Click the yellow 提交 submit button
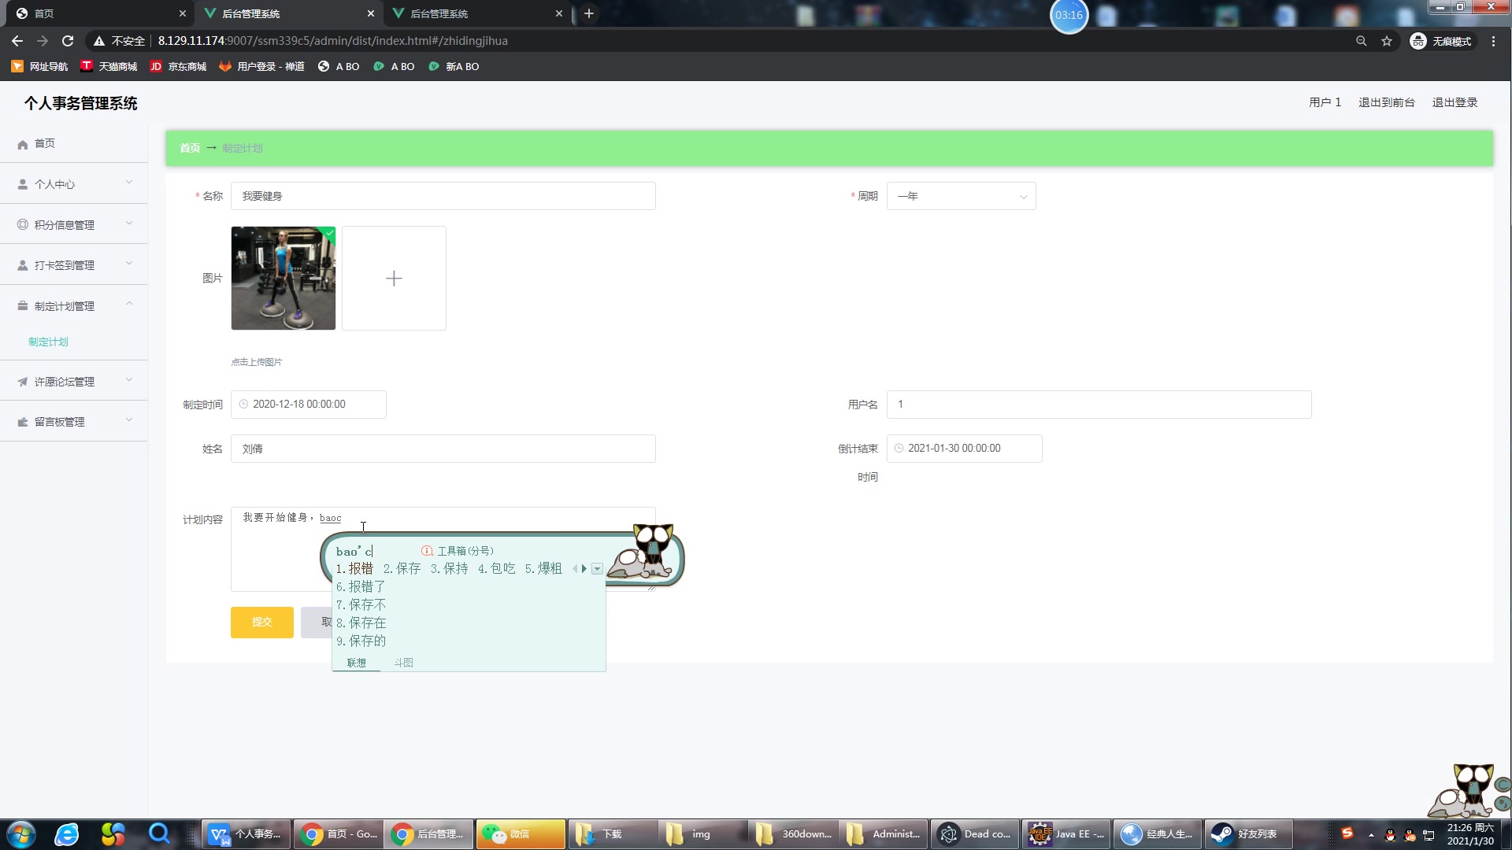Image resolution: width=1512 pixels, height=850 pixels. (x=261, y=622)
